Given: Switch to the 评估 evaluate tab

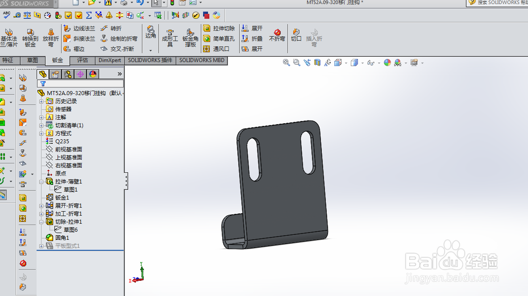Looking at the screenshot, I should [83, 60].
